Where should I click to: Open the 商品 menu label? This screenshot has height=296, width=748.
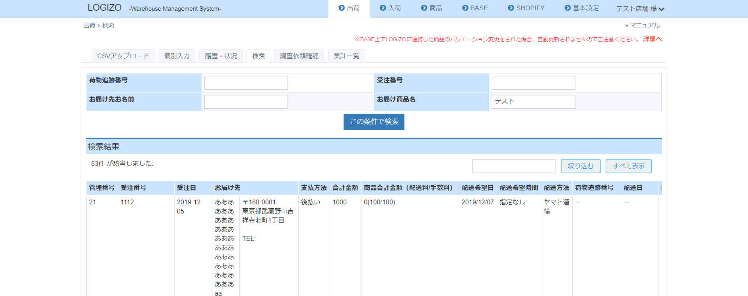436,8
